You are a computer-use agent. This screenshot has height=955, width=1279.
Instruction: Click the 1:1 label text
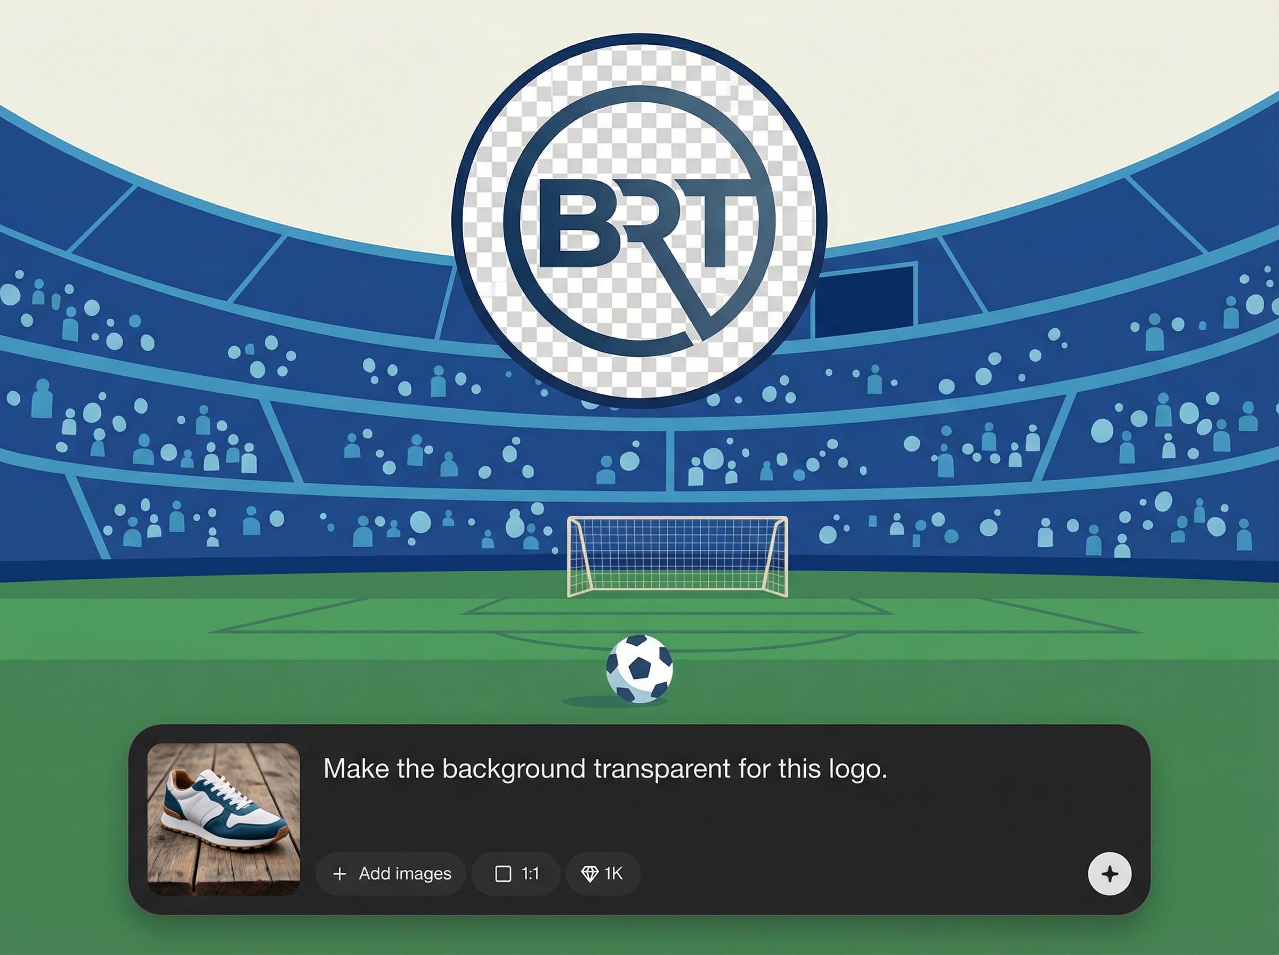click(530, 873)
